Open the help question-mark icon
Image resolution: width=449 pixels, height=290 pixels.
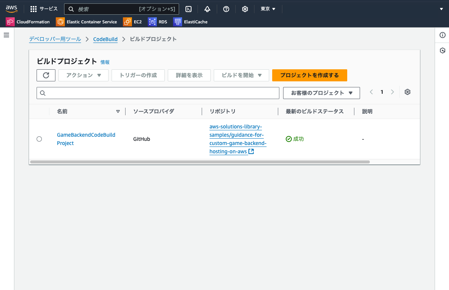[x=226, y=9]
